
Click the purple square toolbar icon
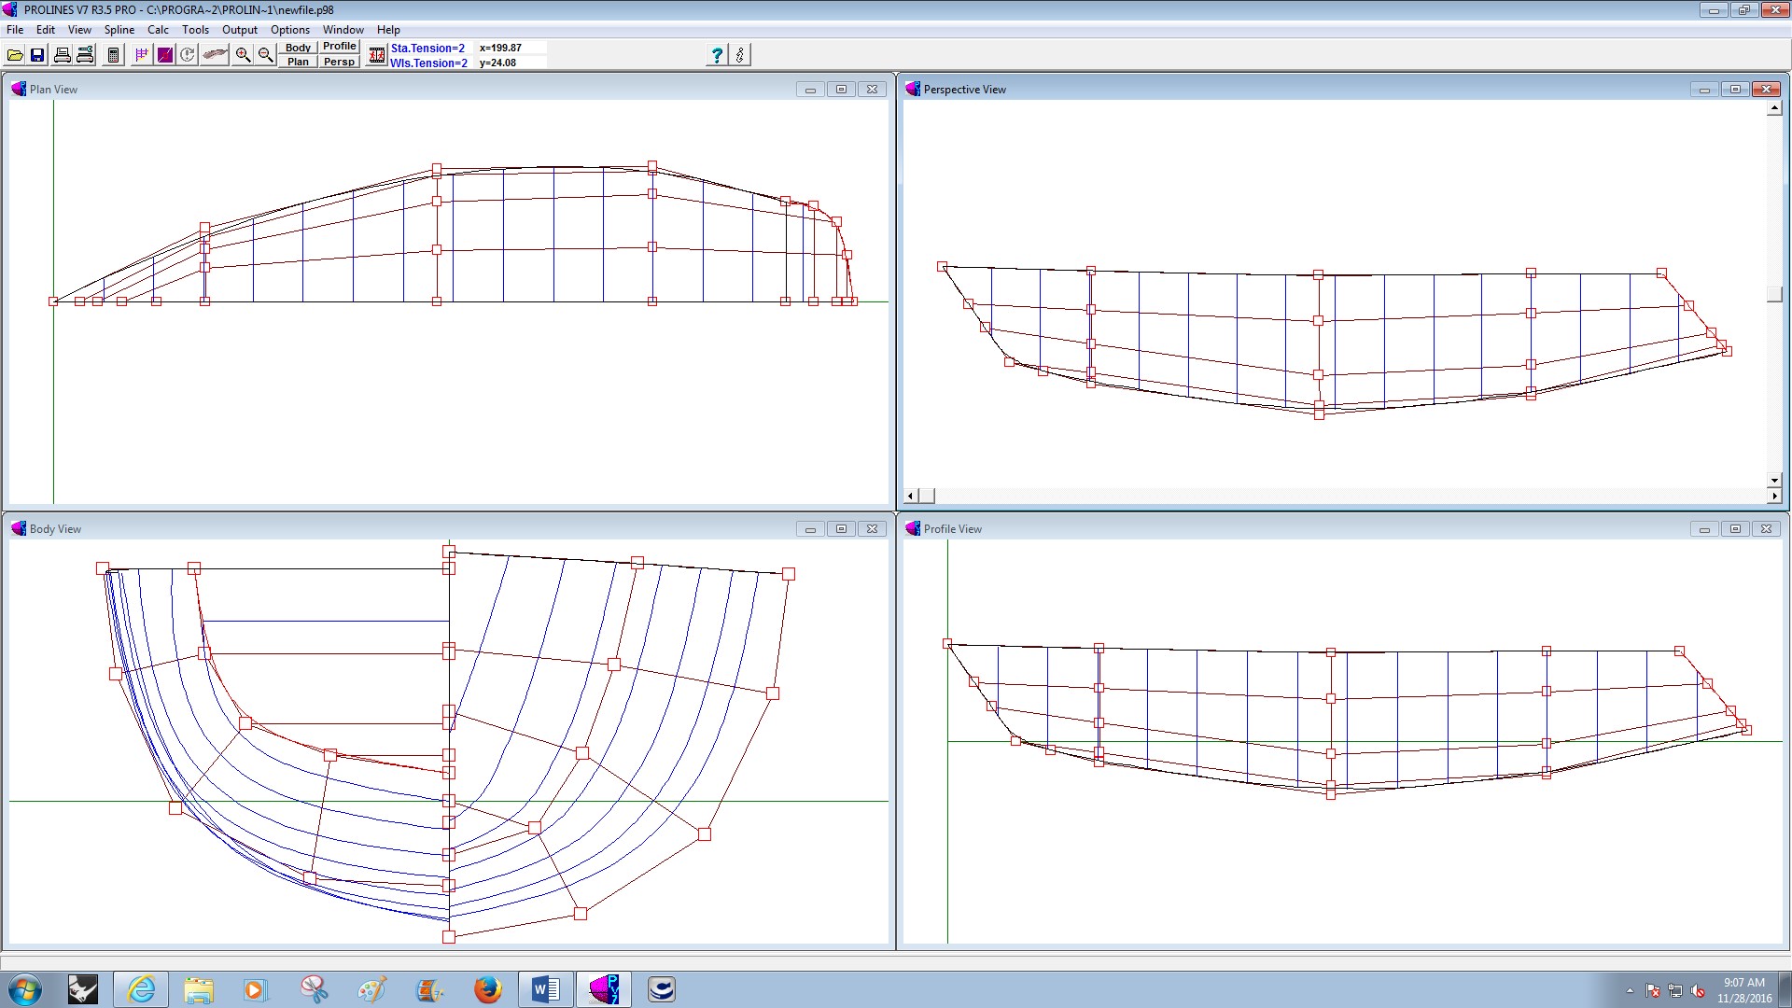tap(164, 55)
